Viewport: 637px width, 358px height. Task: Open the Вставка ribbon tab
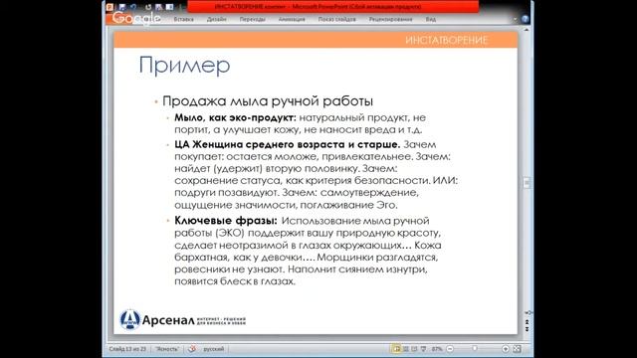click(183, 19)
